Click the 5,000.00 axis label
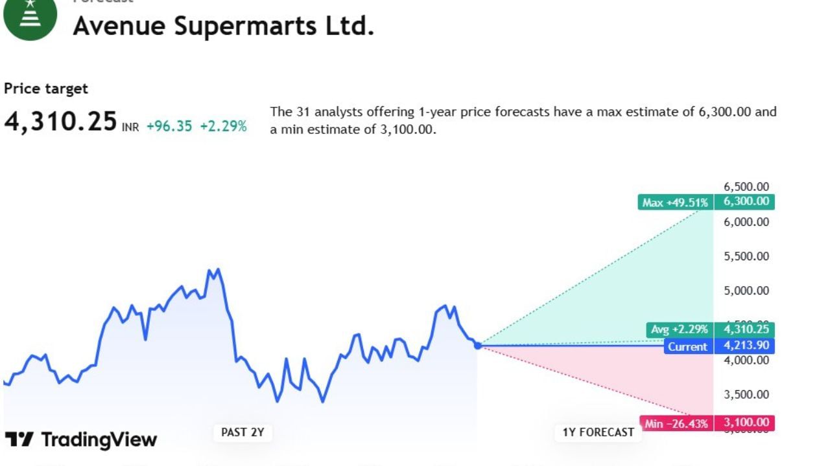The height and width of the screenshot is (466, 830). [x=746, y=291]
